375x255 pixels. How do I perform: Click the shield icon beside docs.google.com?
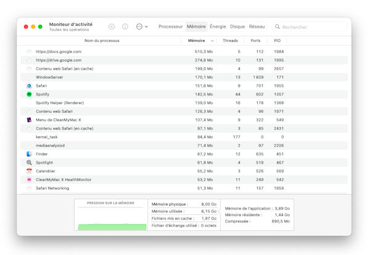click(x=29, y=52)
